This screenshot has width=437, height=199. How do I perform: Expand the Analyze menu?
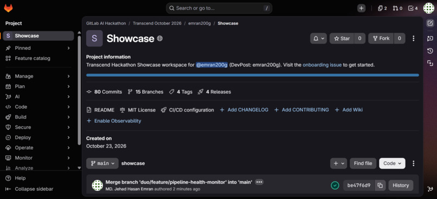pos(38,168)
